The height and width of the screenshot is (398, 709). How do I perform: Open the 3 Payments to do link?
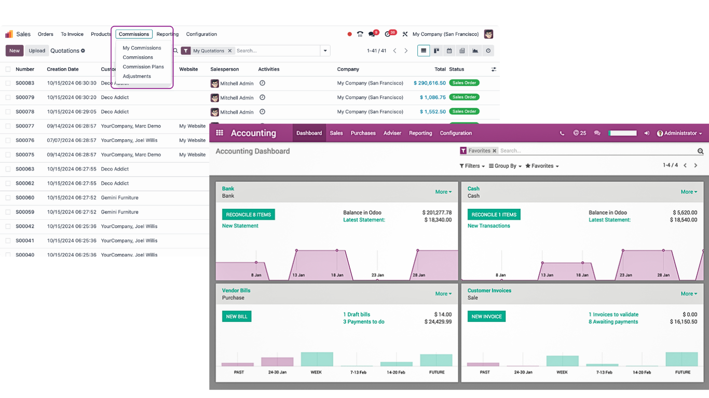364,322
